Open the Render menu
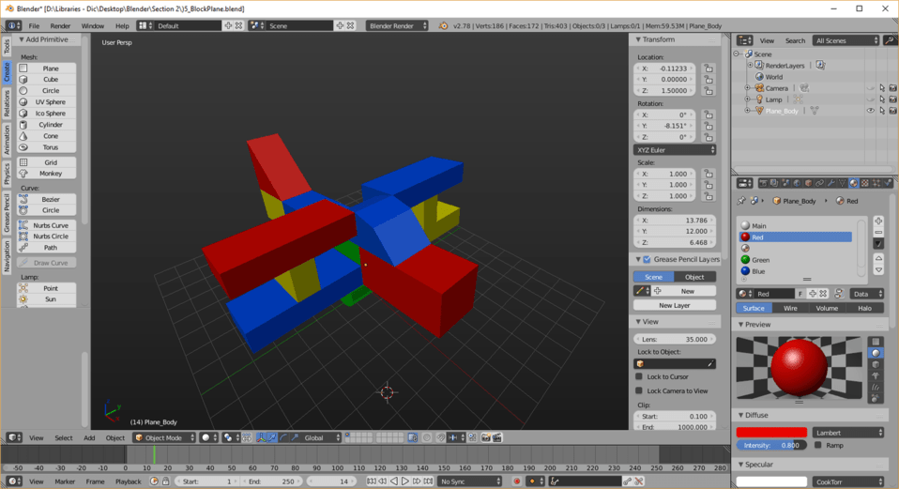Screen dimensions: 899x489 coord(60,25)
